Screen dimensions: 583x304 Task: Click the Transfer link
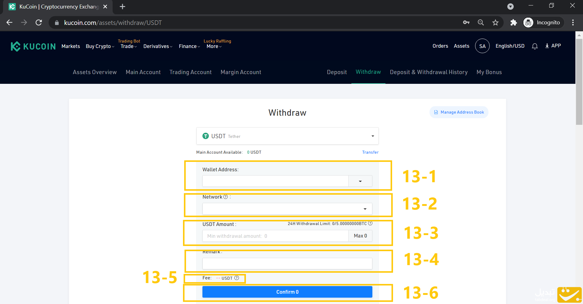[x=370, y=152]
